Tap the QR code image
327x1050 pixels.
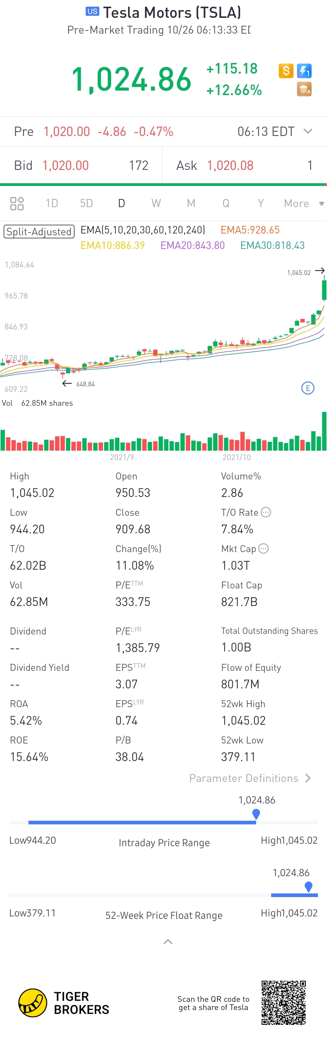(283, 1003)
